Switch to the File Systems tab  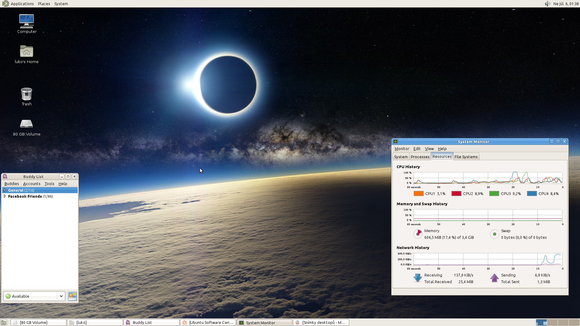(466, 157)
